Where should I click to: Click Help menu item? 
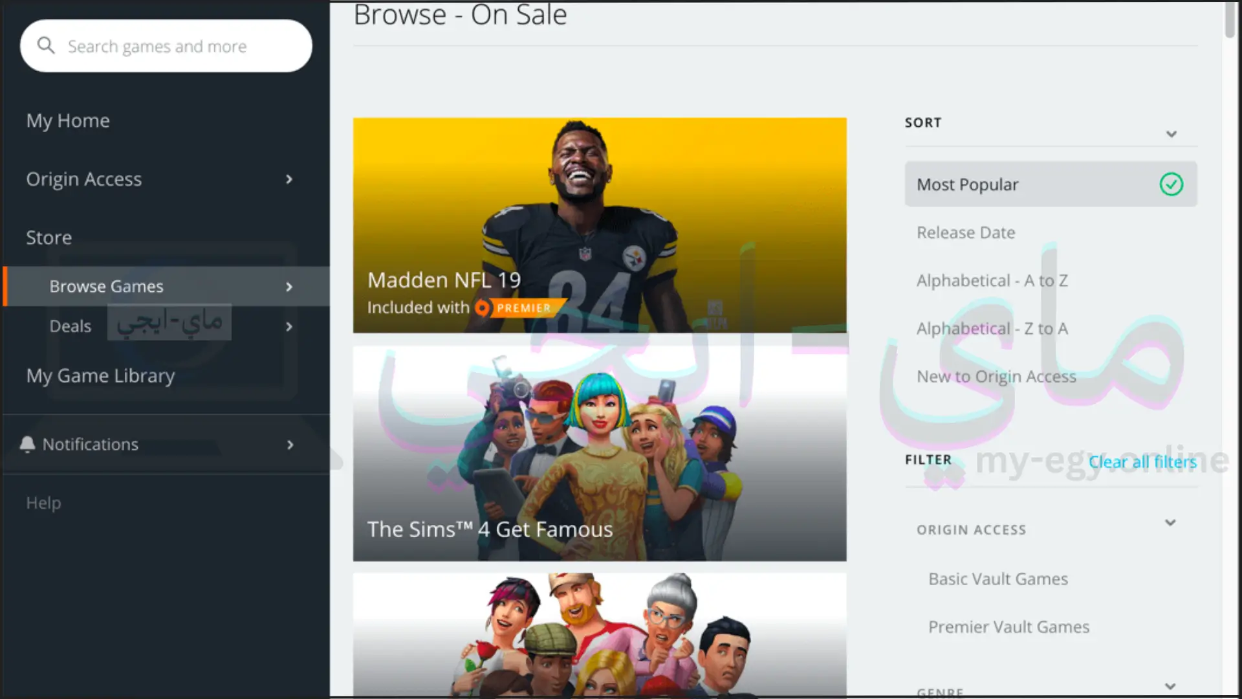43,502
